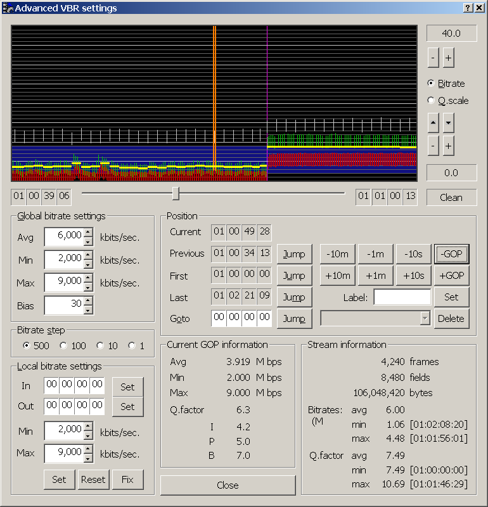The image size is (488, 507).
Task: Click the timeline position slider thumb
Action: tap(176, 193)
